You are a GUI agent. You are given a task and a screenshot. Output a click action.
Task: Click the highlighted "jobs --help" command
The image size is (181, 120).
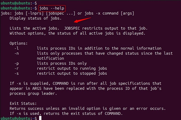coord(53,8)
